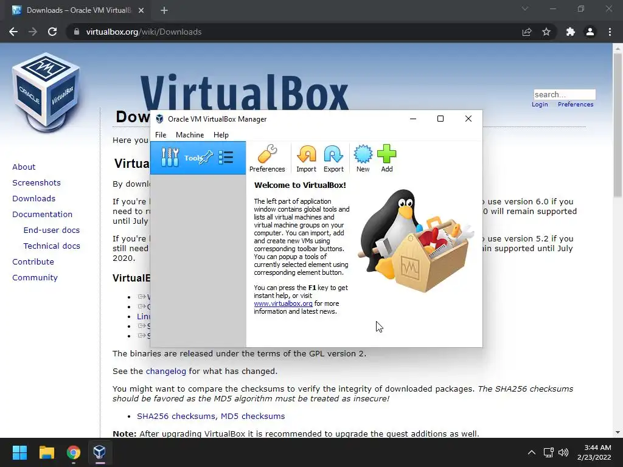Open Downloads in website sidebar
The height and width of the screenshot is (467, 623).
(34, 199)
